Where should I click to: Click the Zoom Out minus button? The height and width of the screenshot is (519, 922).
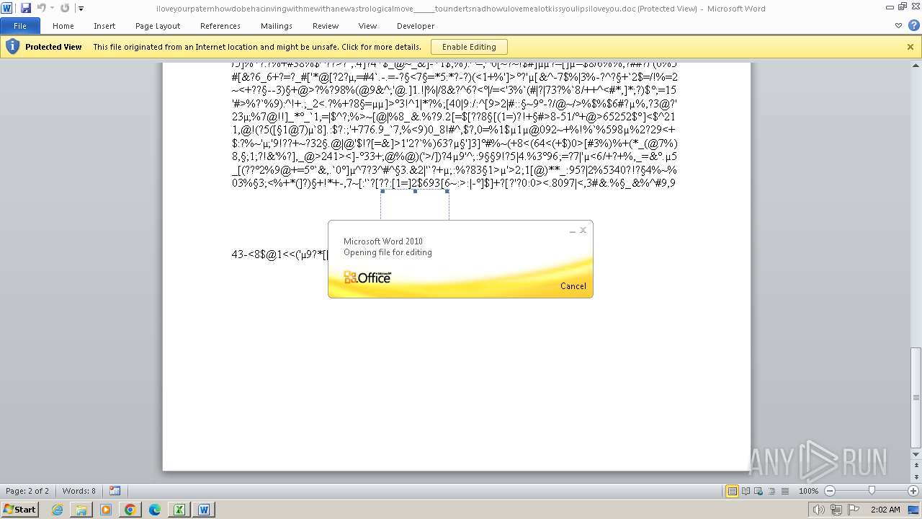tap(830, 491)
